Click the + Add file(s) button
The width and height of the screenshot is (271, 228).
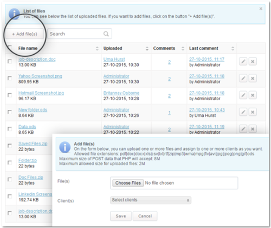[x=24, y=34]
